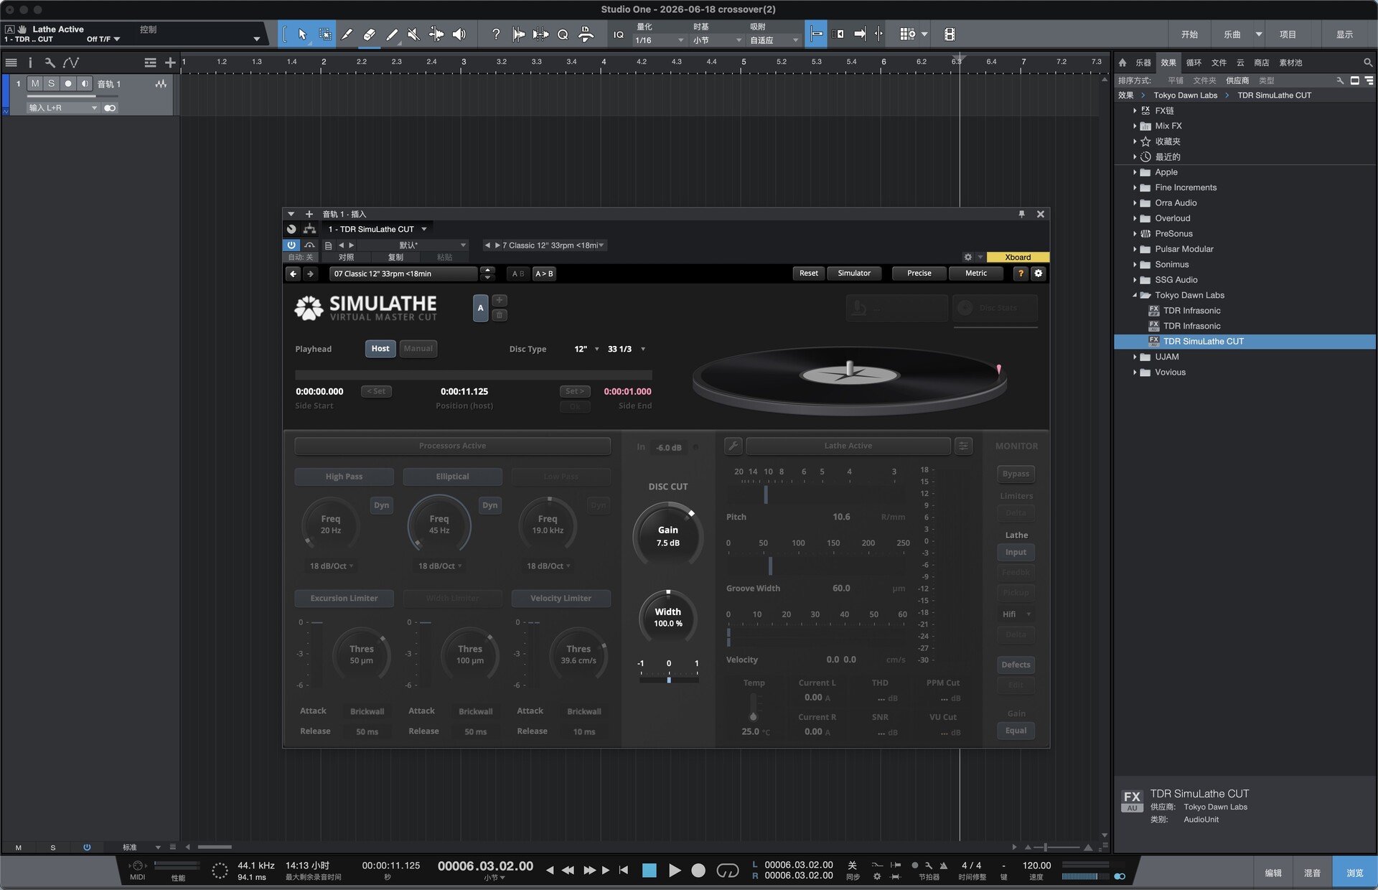
Task: Open the 商店 browser tab
Action: [x=1261, y=62]
